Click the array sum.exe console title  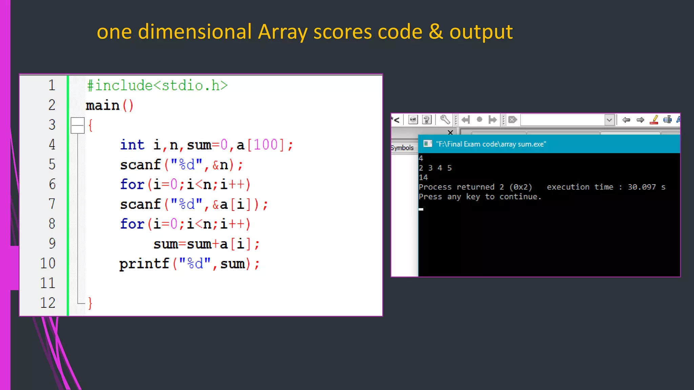point(491,144)
